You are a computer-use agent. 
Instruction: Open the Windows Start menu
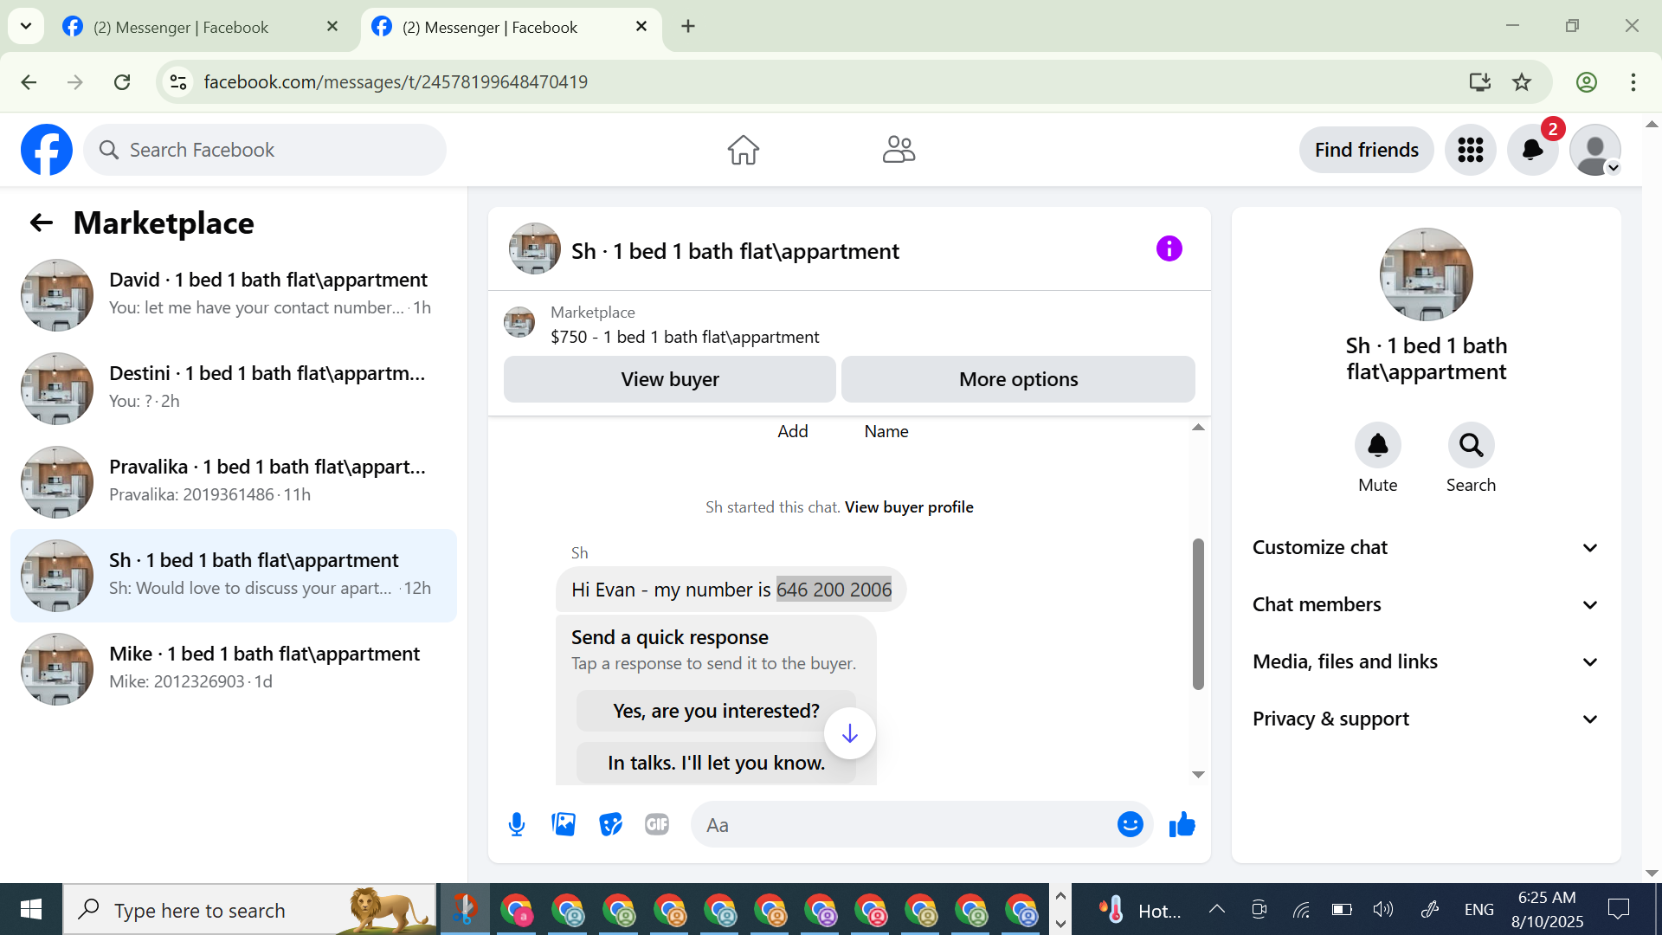(31, 909)
